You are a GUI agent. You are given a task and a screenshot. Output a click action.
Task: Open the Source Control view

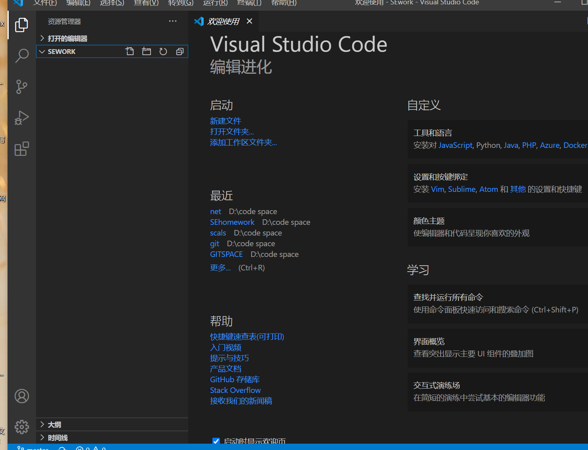22,87
